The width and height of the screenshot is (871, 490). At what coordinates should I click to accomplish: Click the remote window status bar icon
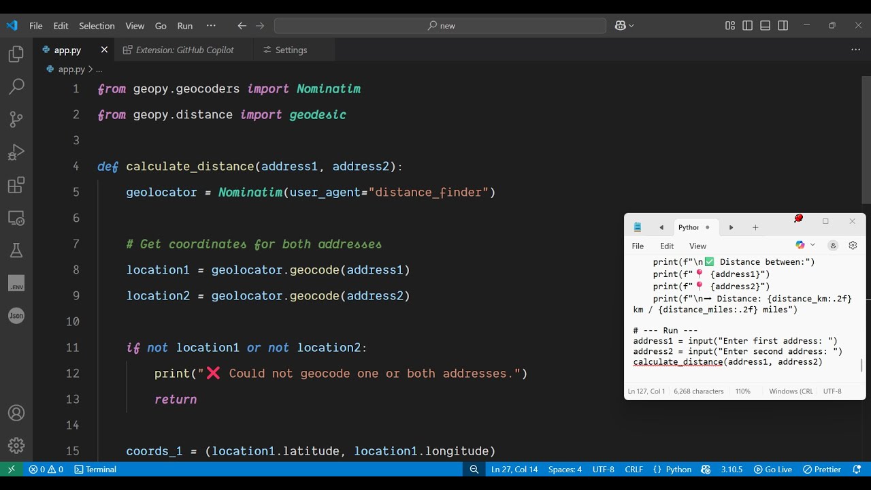point(11,470)
